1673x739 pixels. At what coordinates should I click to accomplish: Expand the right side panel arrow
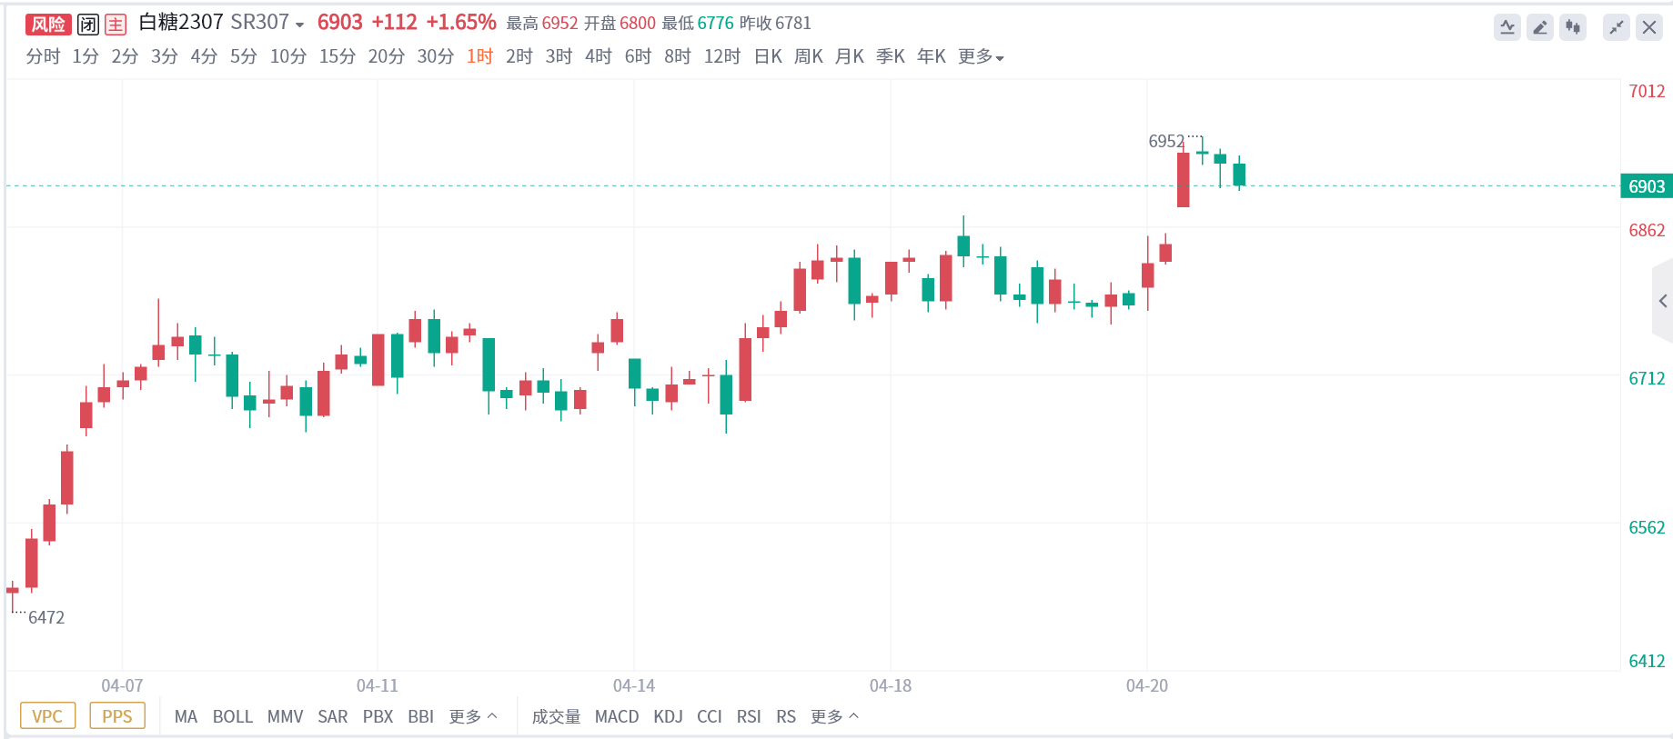click(x=1662, y=301)
